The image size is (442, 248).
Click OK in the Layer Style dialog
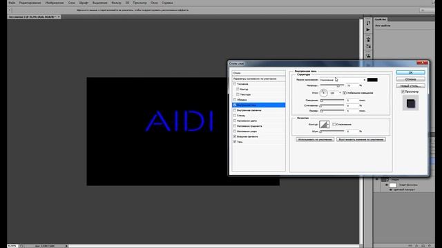point(410,72)
